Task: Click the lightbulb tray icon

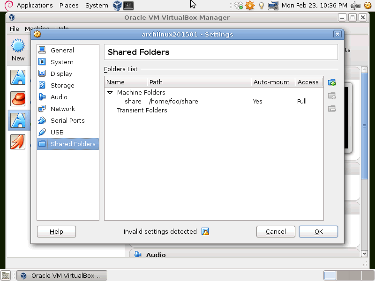Action: point(262,5)
